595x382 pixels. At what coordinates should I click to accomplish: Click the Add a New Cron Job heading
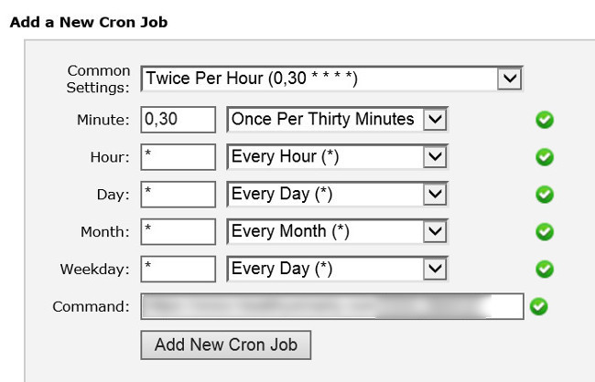click(89, 20)
